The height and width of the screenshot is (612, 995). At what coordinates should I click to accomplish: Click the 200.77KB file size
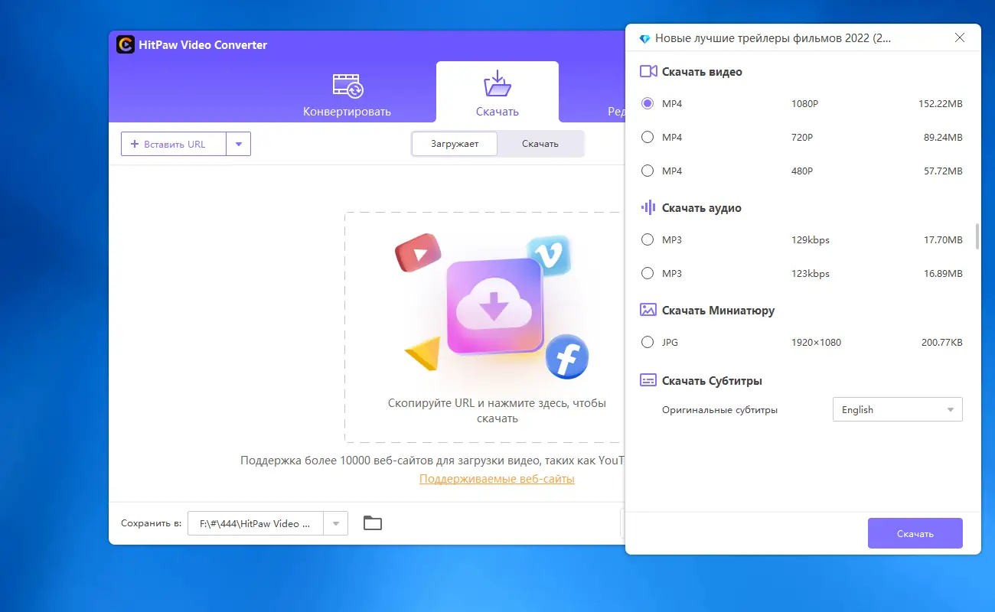coord(941,342)
